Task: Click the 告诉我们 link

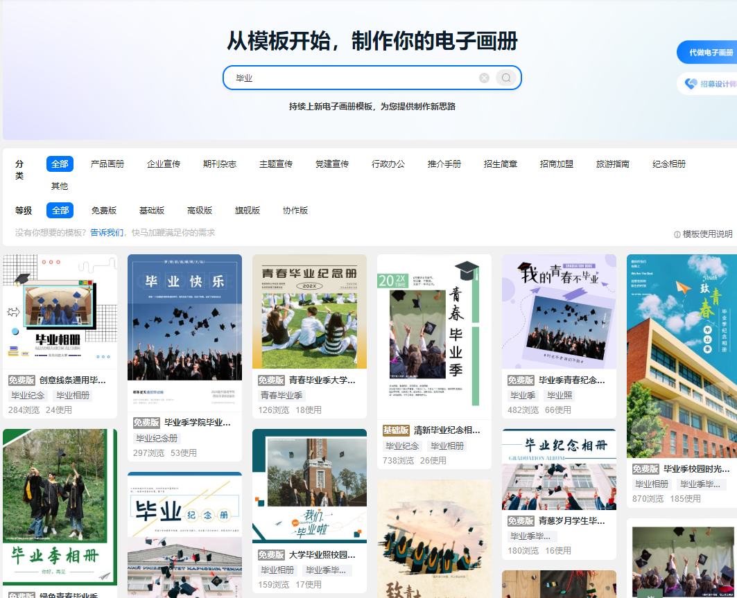Action: click(107, 233)
